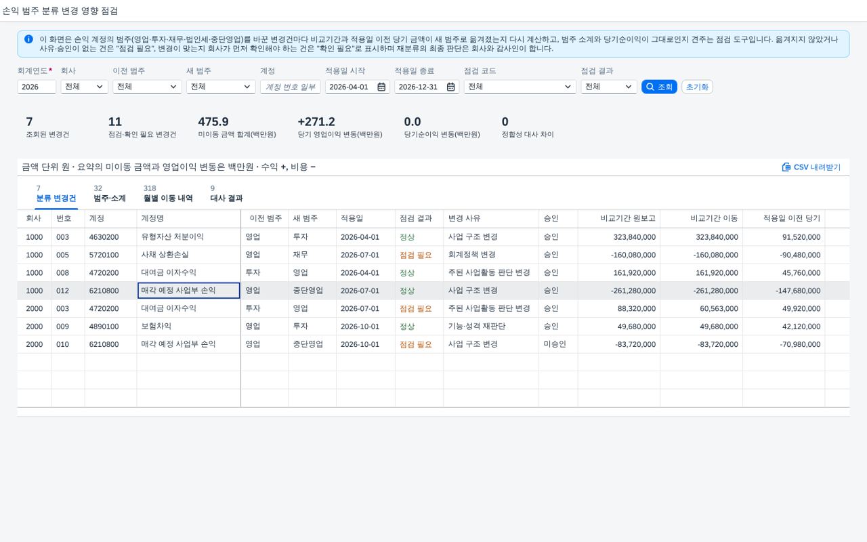The width and height of the screenshot is (867, 542).
Task: Expand the 점검 코드 dropdown
Action: 520,87
